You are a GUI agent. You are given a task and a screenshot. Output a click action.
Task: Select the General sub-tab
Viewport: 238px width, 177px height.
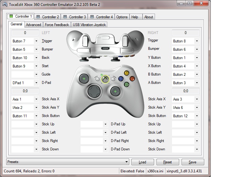click(16, 24)
